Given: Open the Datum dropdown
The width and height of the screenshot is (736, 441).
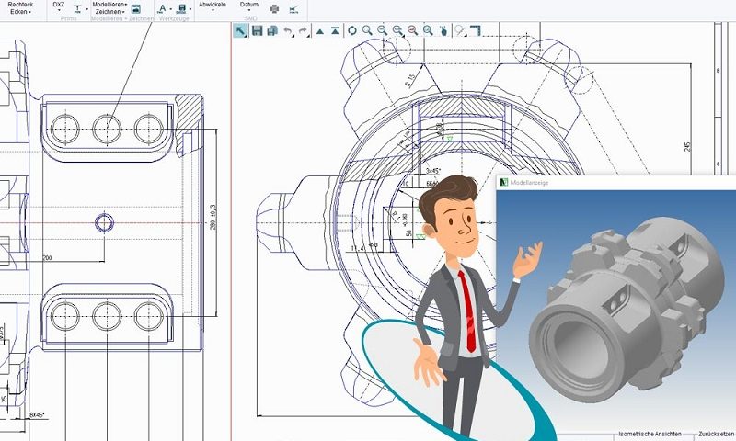Looking at the screenshot, I should (248, 6).
